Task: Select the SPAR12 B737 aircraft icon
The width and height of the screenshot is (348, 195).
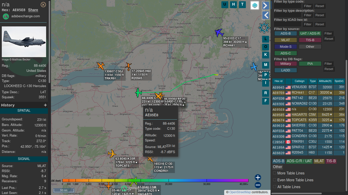Action: tap(109, 186)
